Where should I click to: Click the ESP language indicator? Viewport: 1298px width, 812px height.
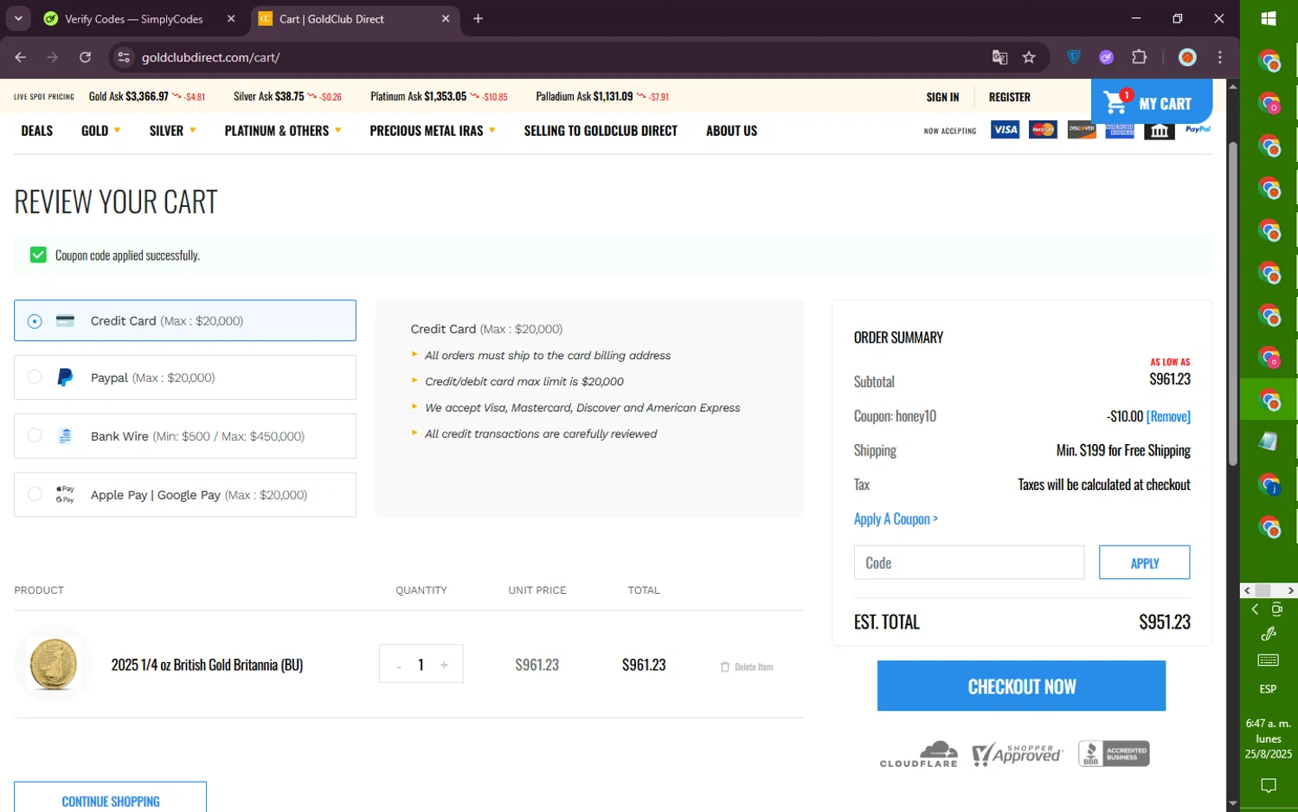click(1269, 689)
